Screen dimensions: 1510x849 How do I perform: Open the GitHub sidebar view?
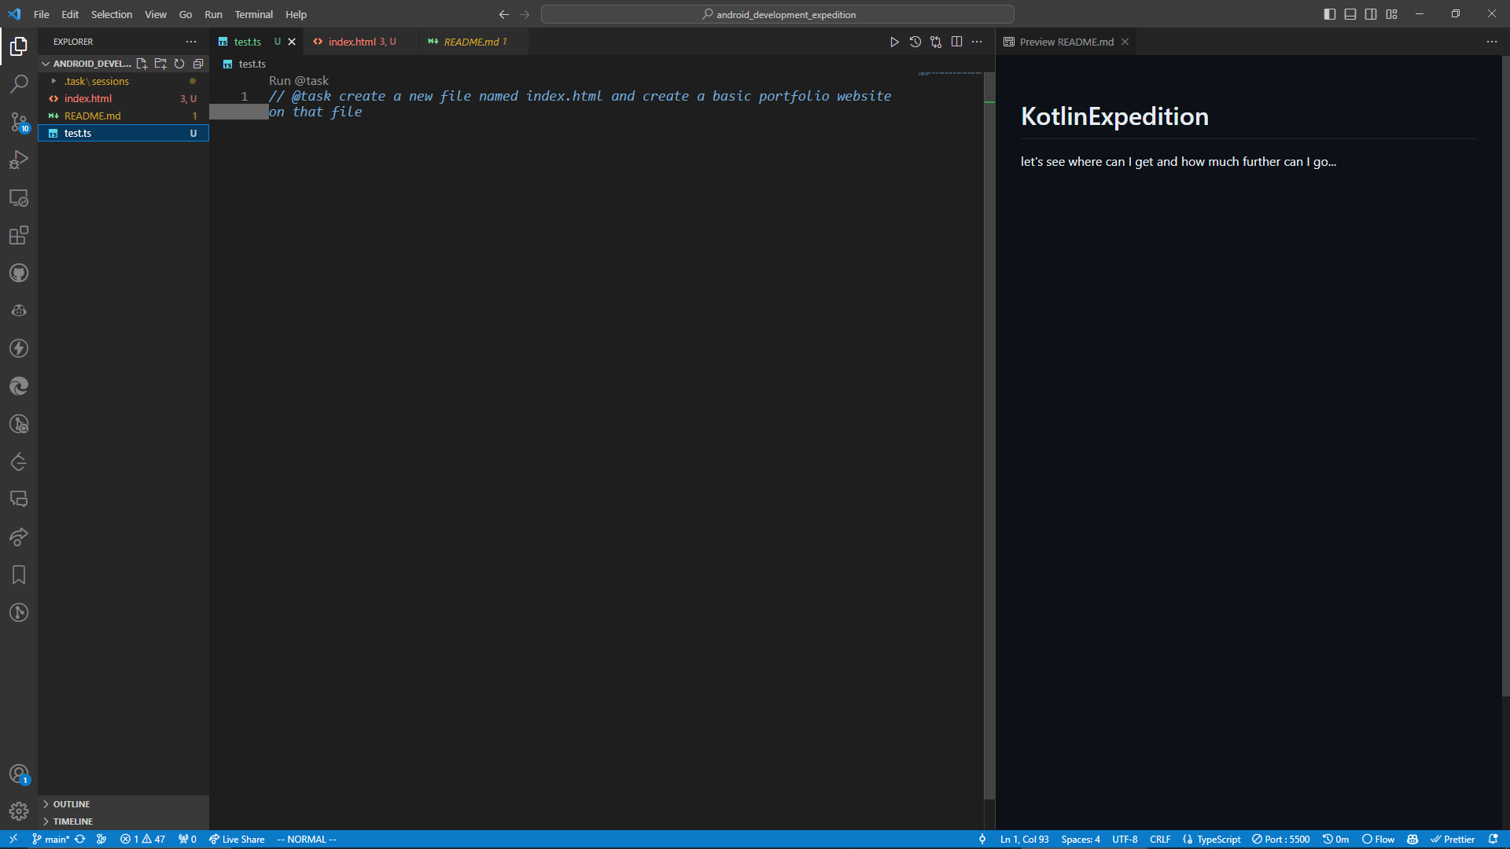19,273
